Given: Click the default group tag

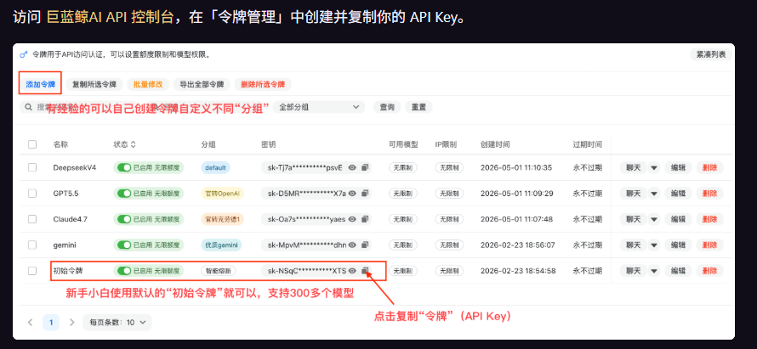Looking at the screenshot, I should (x=216, y=167).
